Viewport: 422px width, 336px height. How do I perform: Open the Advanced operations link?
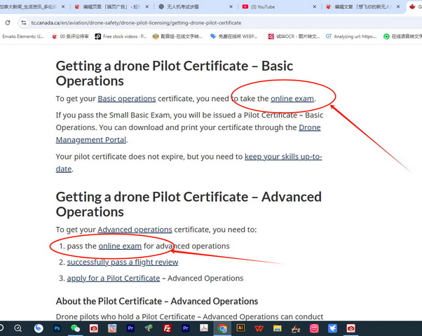click(x=135, y=230)
